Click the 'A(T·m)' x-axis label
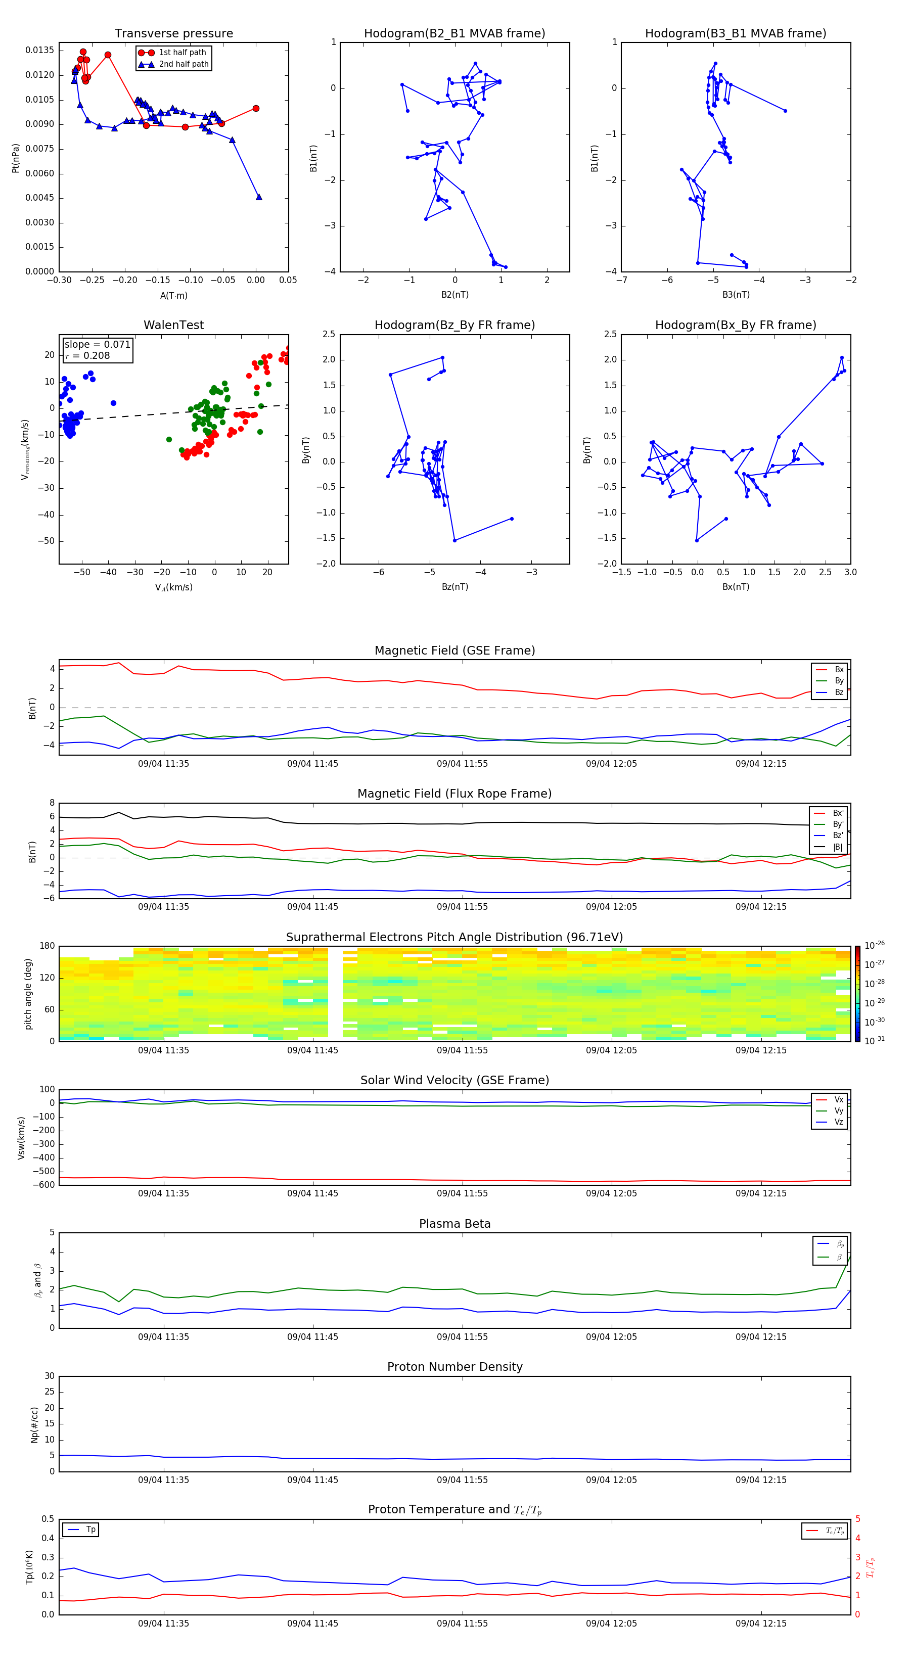The image size is (910, 1668). tap(173, 296)
